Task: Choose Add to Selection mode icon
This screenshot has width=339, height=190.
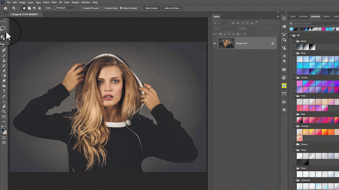Action: tap(29, 8)
